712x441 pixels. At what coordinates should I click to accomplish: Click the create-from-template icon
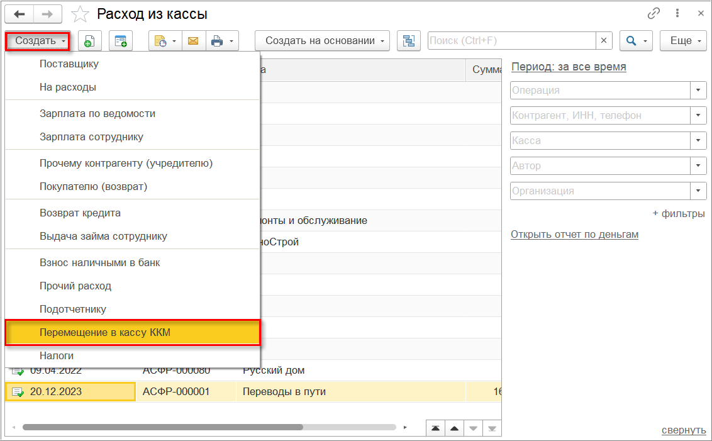[x=121, y=41]
